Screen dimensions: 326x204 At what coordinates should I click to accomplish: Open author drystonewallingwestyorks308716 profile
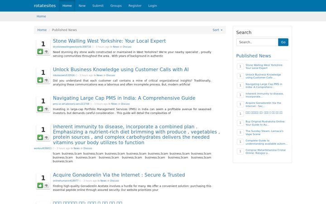72,47
